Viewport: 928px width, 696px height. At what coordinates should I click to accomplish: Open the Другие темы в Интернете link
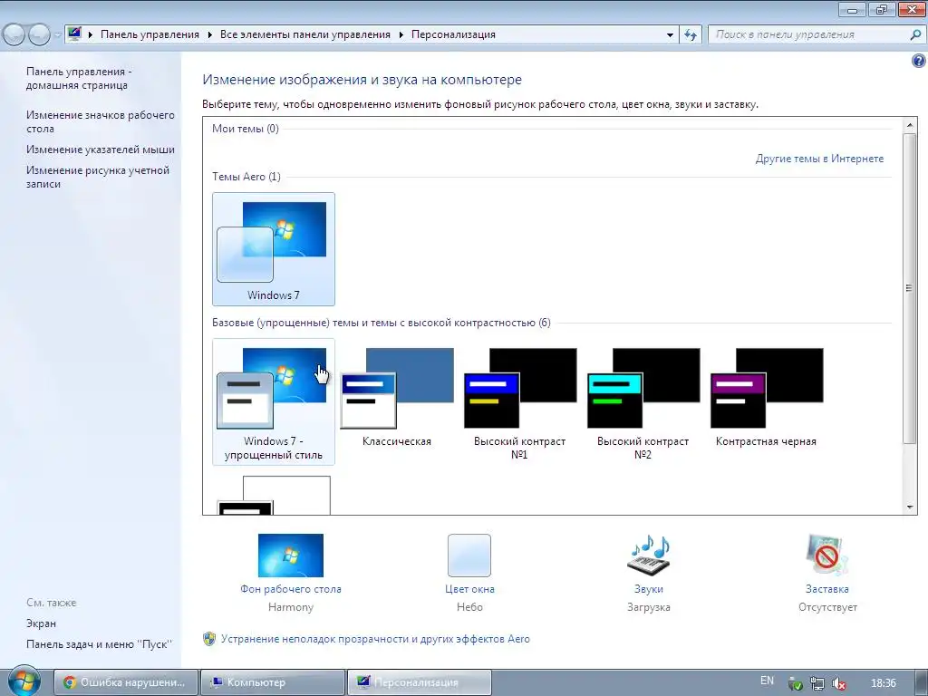click(x=819, y=159)
